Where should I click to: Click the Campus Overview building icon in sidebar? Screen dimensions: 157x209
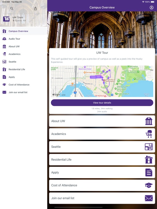click(4, 31)
